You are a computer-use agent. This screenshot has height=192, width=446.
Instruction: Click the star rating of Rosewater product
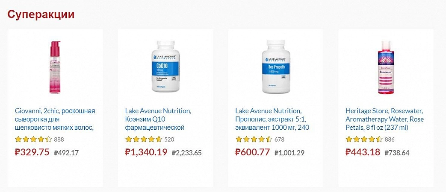[x=364, y=139]
